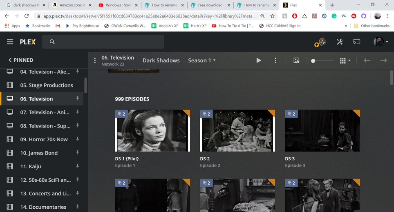The image size is (394, 212).
Task: Click the 06. Television breadcrumb
Action: 118,58
